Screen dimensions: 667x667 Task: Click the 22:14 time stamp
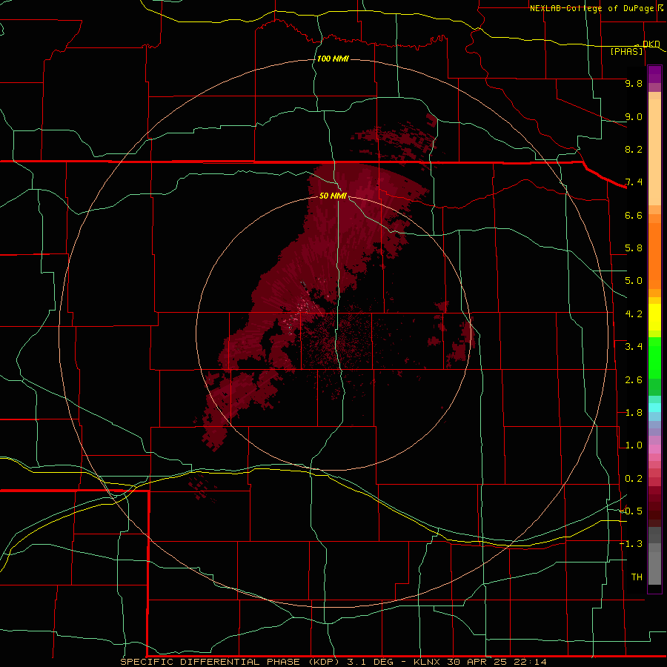(x=530, y=662)
